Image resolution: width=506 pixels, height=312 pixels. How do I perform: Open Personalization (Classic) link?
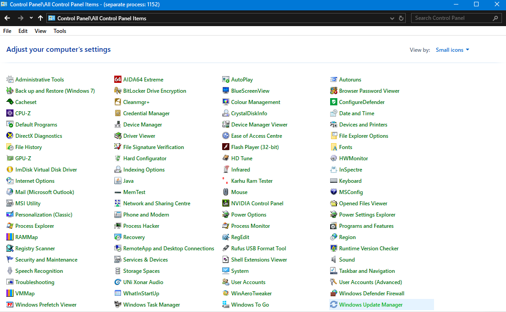click(x=44, y=215)
